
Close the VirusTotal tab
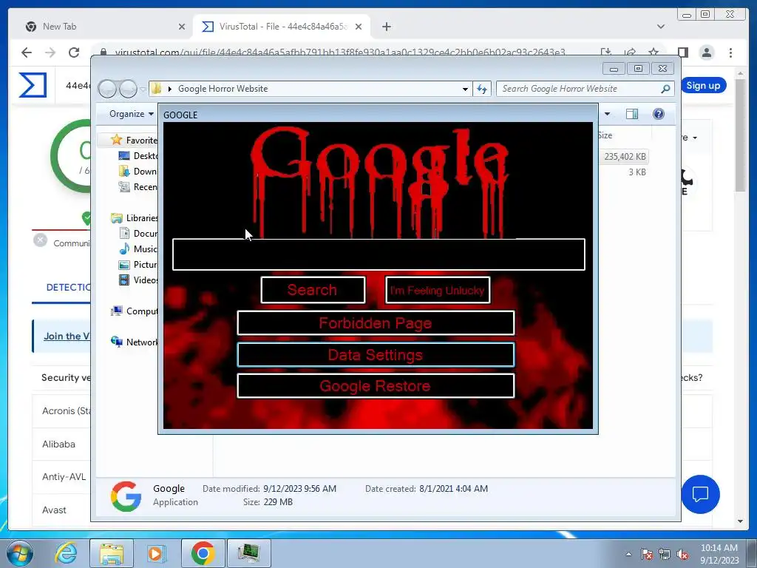coord(359,27)
